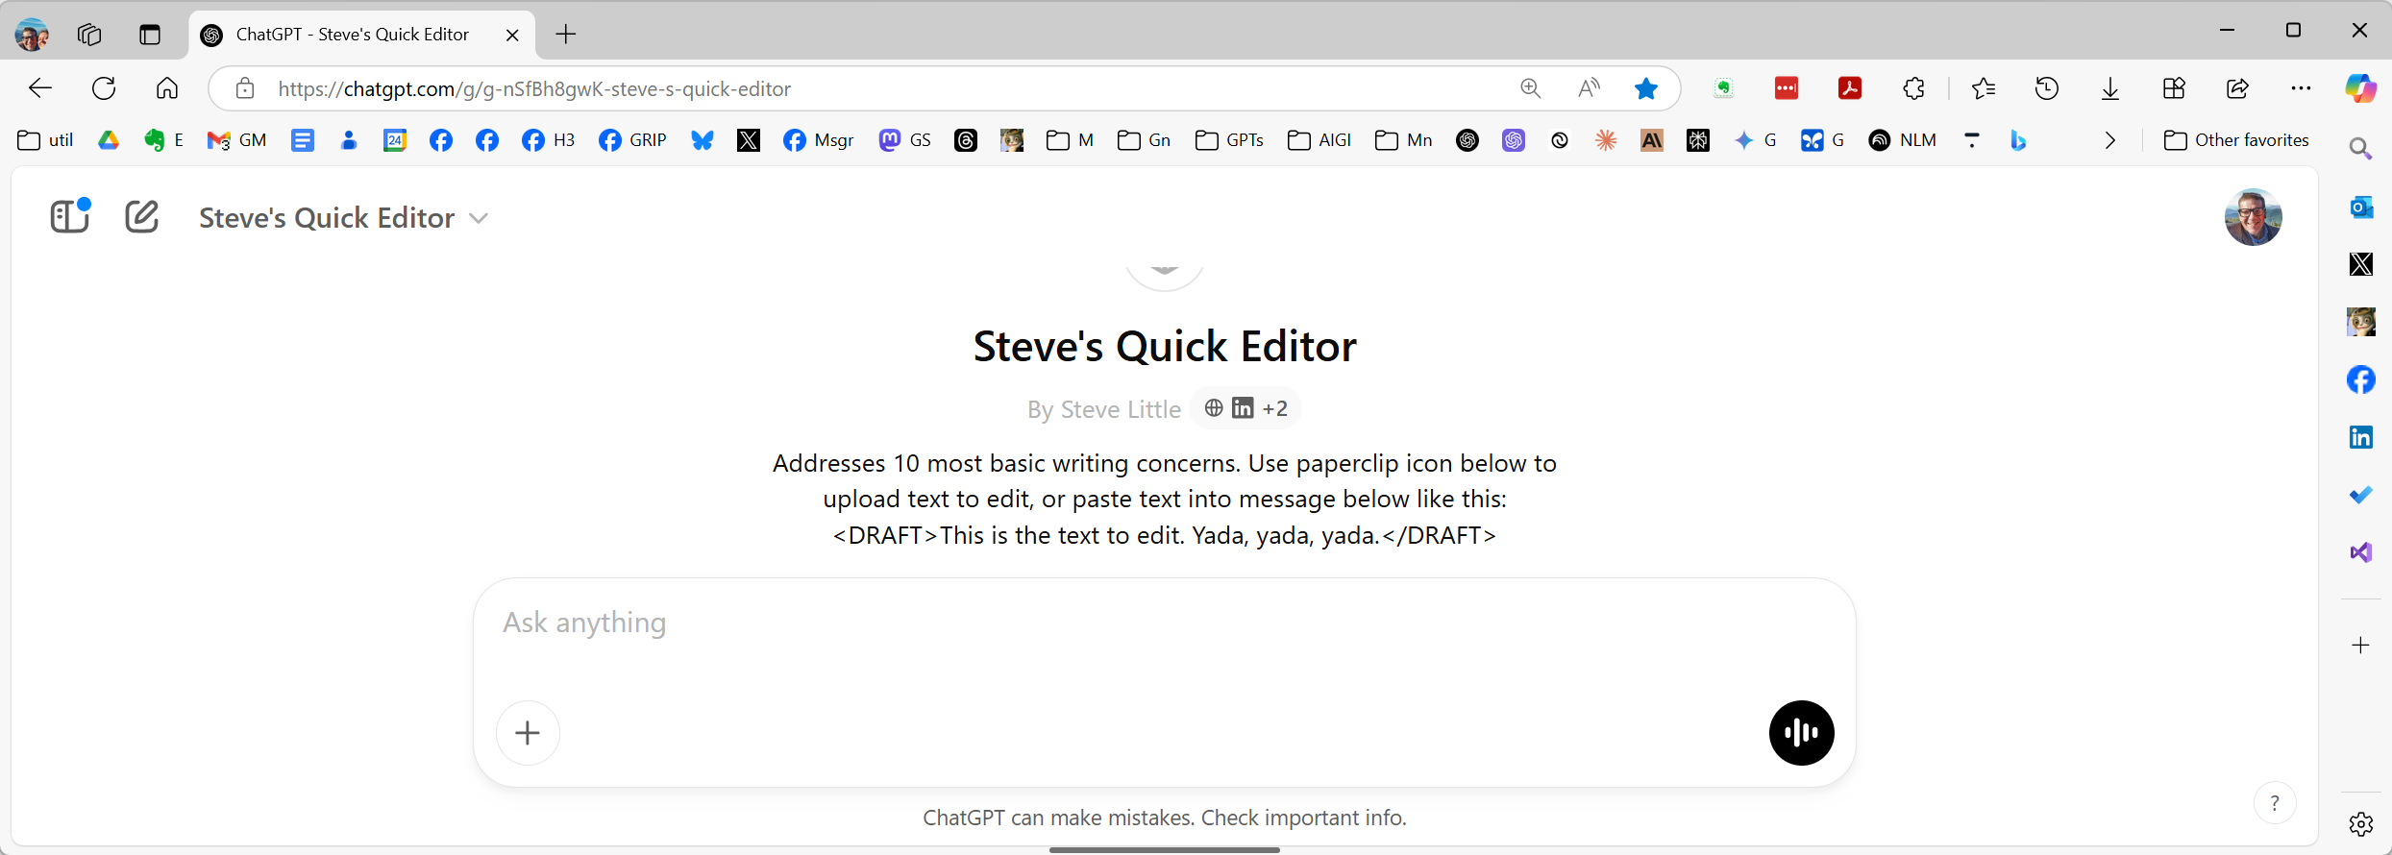
Task: Open Settings and more ellipsis menu
Action: tap(2301, 88)
